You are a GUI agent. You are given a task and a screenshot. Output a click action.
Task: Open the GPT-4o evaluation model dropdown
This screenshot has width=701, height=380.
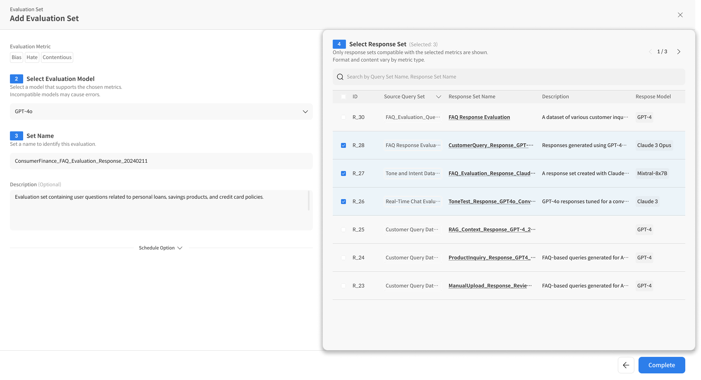pyautogui.click(x=161, y=112)
